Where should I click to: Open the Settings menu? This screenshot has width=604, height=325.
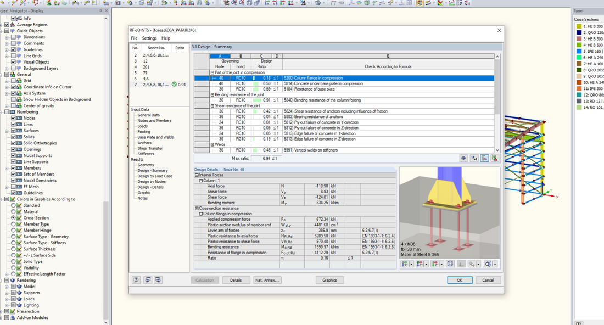pos(149,38)
